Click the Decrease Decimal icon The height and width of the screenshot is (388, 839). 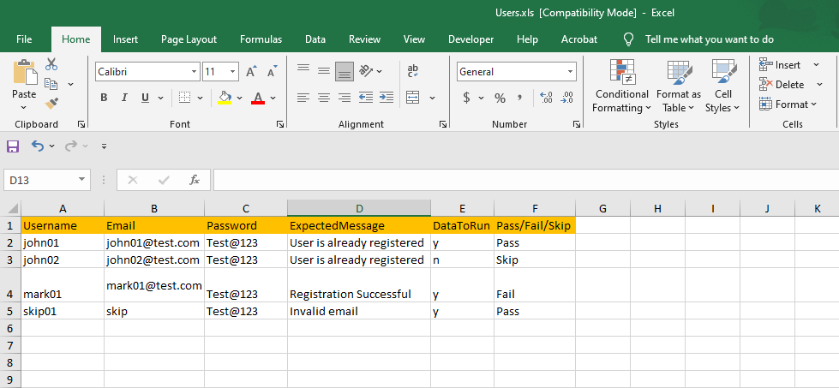tap(567, 98)
